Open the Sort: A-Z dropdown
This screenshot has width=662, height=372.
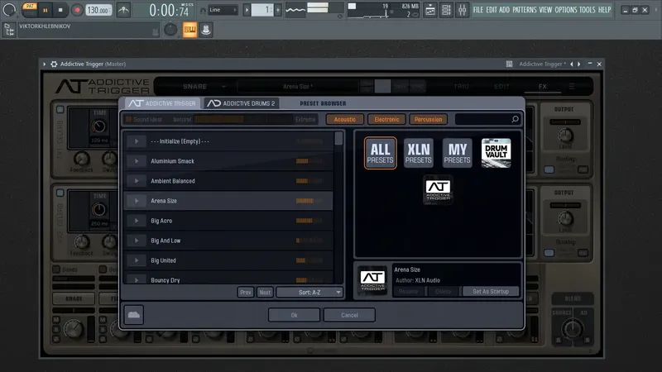(309, 293)
